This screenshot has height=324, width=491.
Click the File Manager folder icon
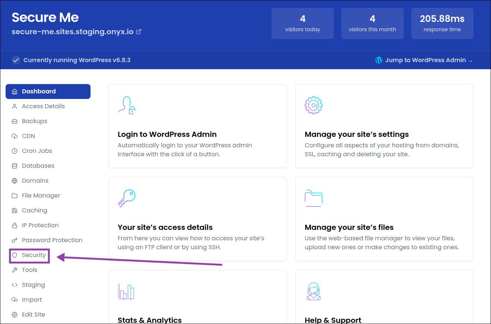(x=15, y=196)
